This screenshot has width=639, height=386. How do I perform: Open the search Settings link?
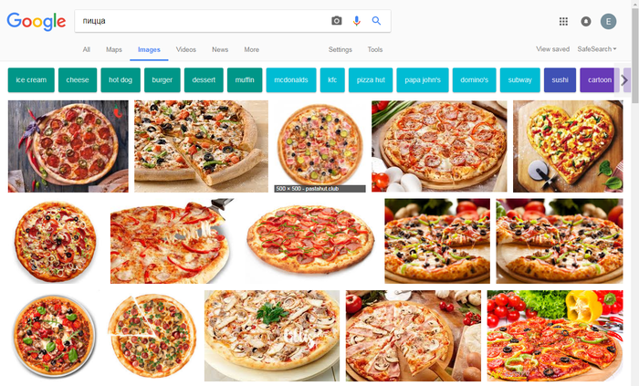(x=340, y=49)
